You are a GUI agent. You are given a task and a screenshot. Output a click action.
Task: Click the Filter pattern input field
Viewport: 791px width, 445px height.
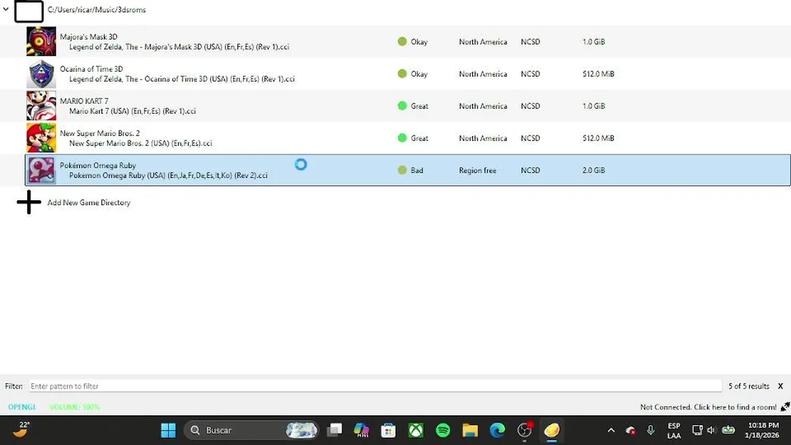pos(375,386)
